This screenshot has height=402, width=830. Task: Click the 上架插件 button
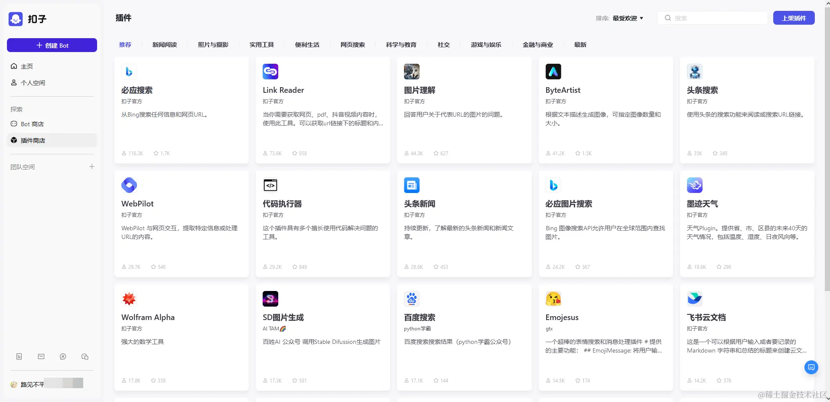pos(794,18)
